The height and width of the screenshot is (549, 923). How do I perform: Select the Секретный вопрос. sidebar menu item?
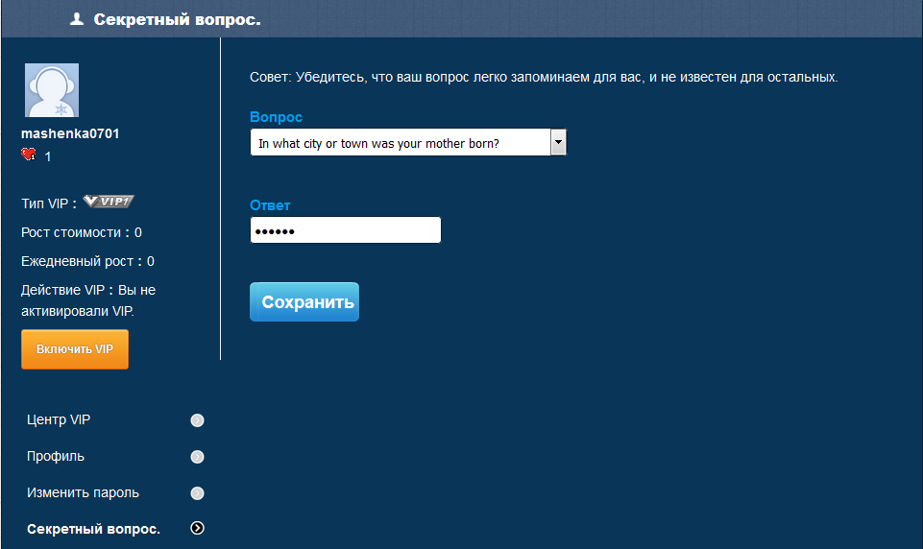tap(93, 529)
